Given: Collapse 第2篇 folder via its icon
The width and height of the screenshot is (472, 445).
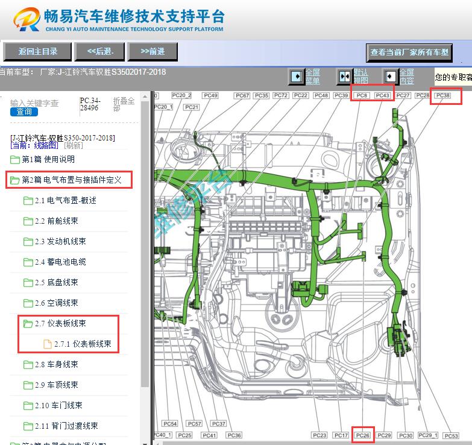Looking at the screenshot, I should click(x=14, y=180).
